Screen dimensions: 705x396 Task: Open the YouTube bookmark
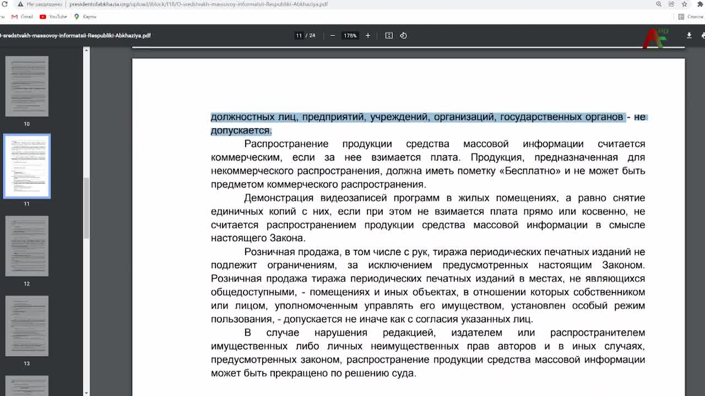point(53,16)
